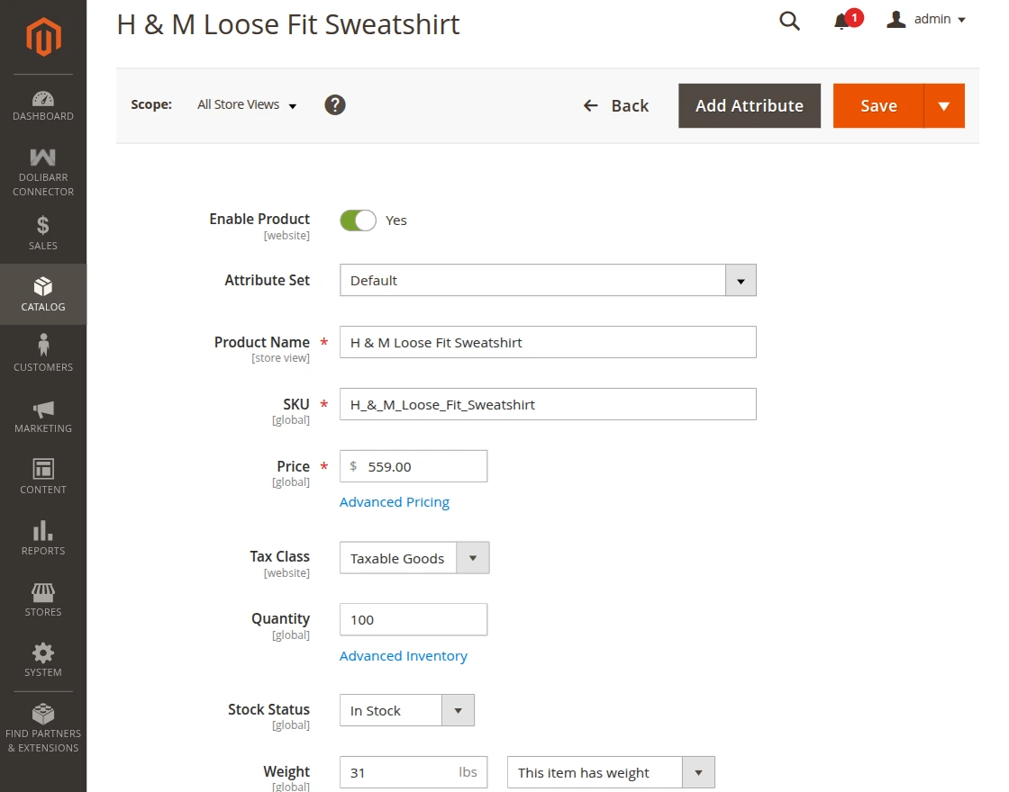The image size is (1009, 792).
Task: Open the admin user menu
Action: tap(925, 19)
